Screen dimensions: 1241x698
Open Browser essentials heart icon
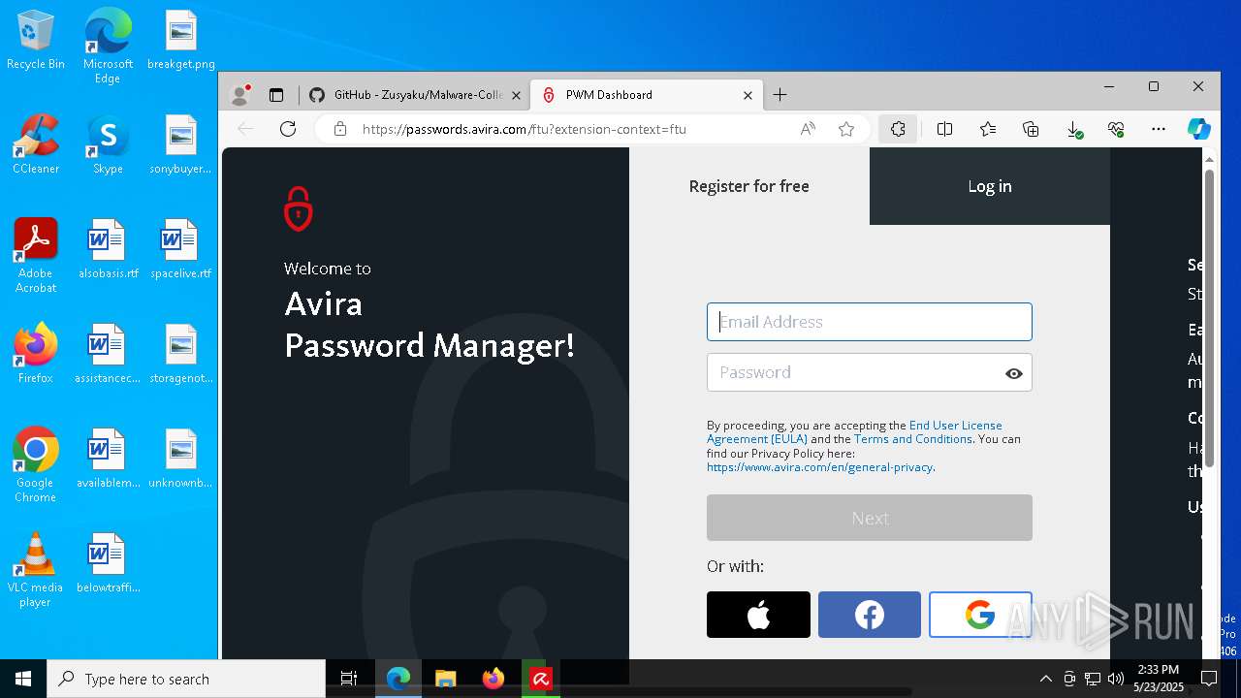pos(1116,129)
